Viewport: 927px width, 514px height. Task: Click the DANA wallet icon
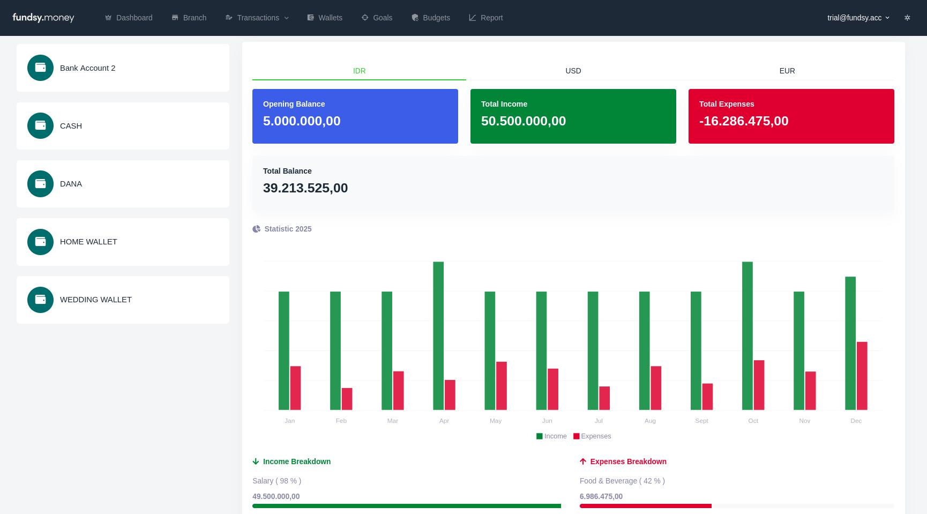40,184
